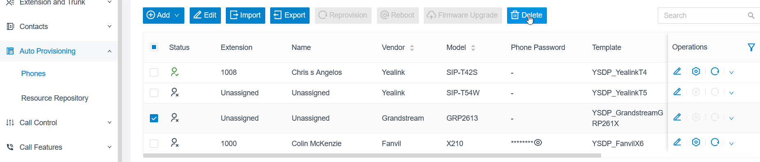Open the Resource Repository page
This screenshot has height=162, width=760.
click(x=55, y=98)
